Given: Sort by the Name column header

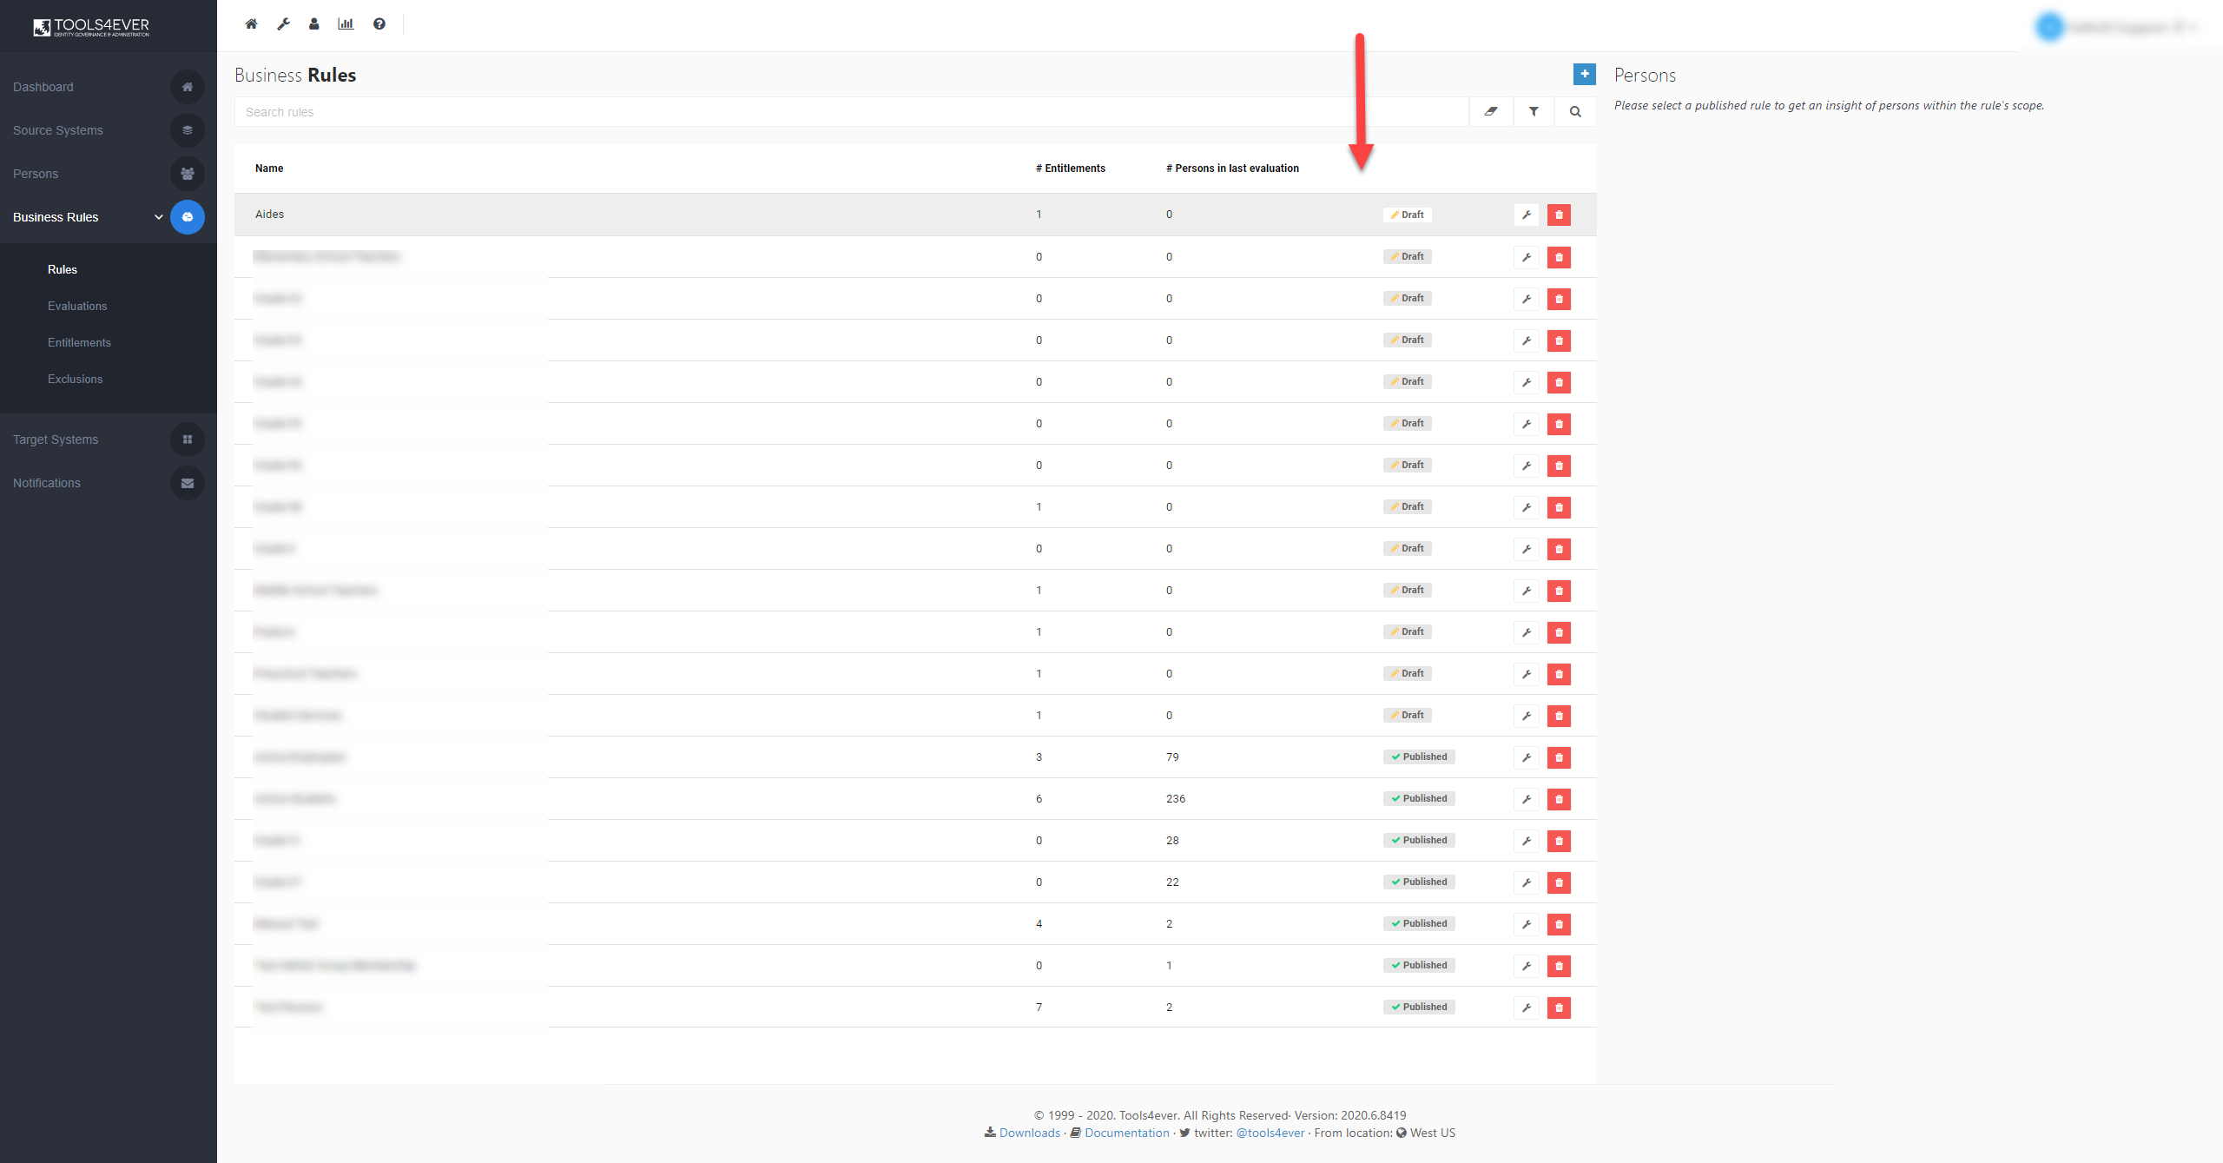Looking at the screenshot, I should tap(269, 169).
